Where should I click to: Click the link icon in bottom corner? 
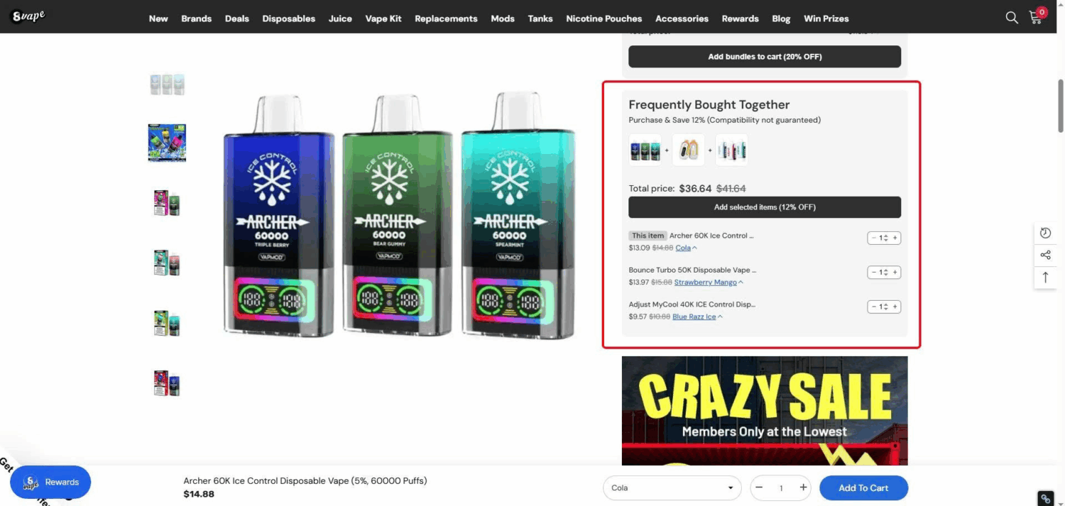tap(1045, 498)
